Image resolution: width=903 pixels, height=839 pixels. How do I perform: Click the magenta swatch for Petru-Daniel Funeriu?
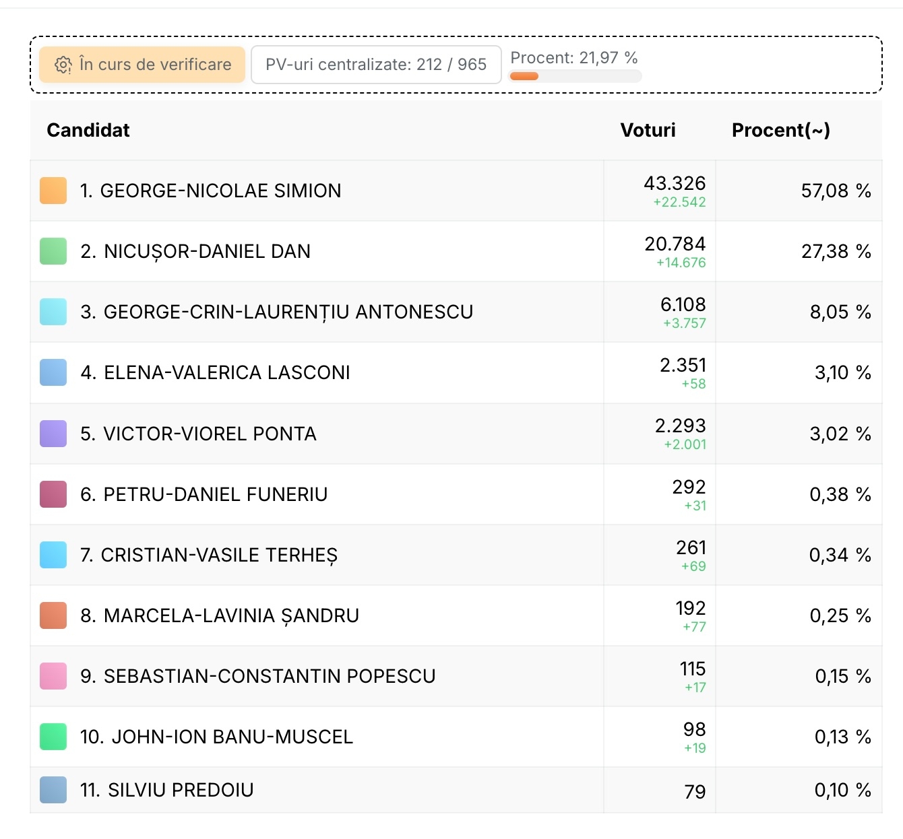[x=53, y=494]
